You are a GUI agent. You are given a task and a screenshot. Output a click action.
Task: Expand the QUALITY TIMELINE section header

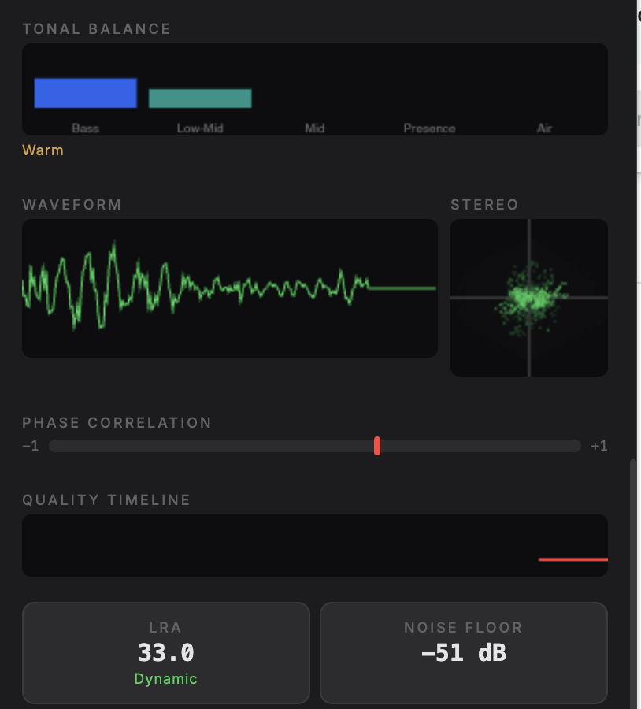pos(106,499)
